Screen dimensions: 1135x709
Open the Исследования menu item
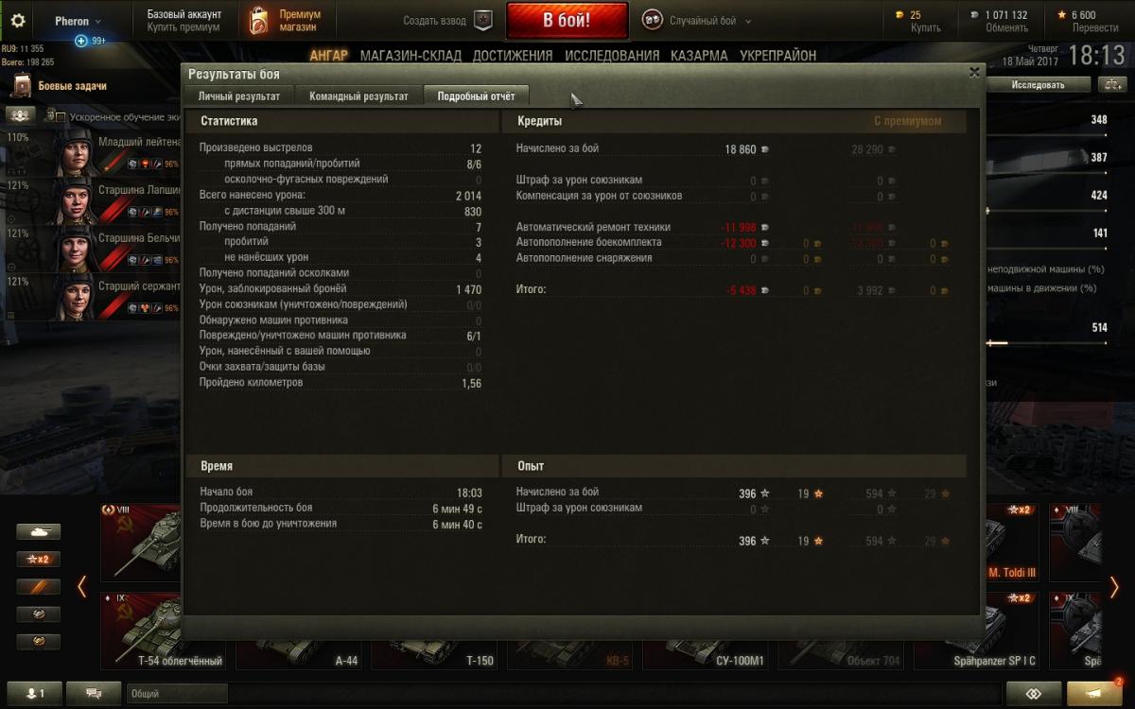tap(612, 56)
